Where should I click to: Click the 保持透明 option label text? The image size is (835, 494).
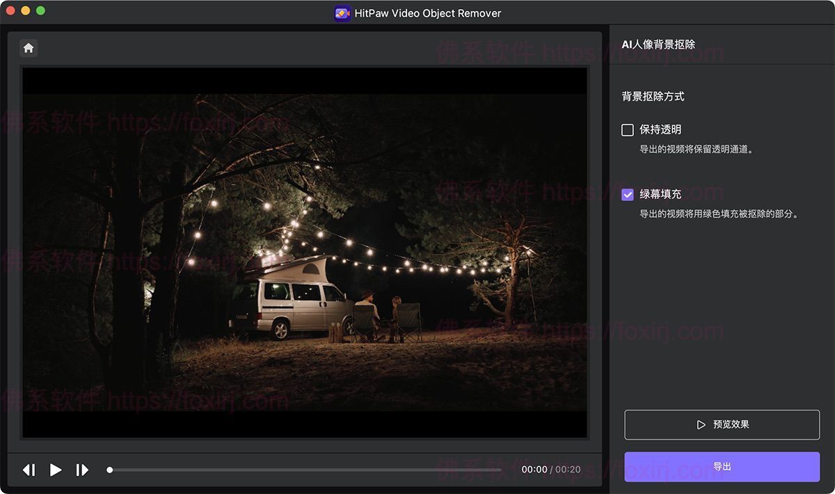point(660,130)
